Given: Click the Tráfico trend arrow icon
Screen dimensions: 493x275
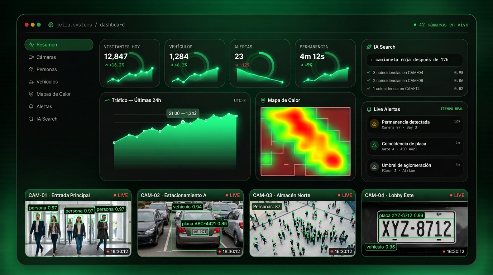Looking at the screenshot, I should (107, 100).
